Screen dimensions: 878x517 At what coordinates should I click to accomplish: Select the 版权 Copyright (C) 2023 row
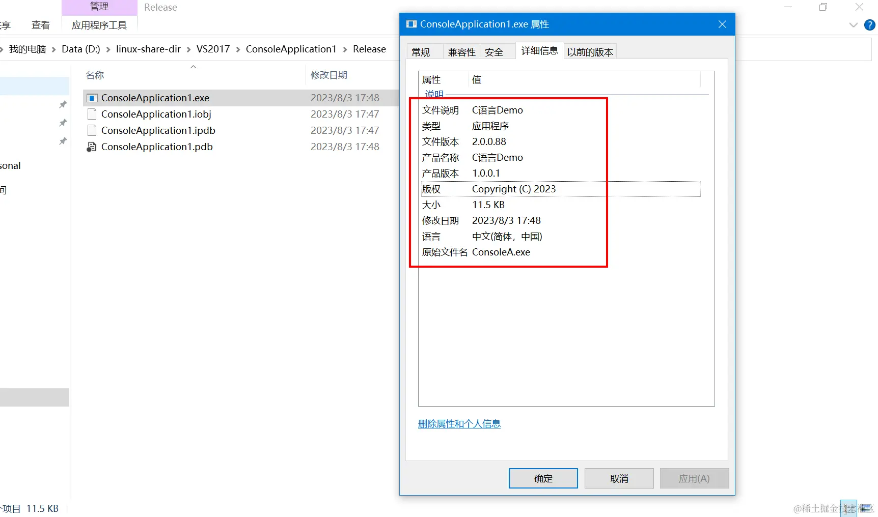[x=561, y=189]
